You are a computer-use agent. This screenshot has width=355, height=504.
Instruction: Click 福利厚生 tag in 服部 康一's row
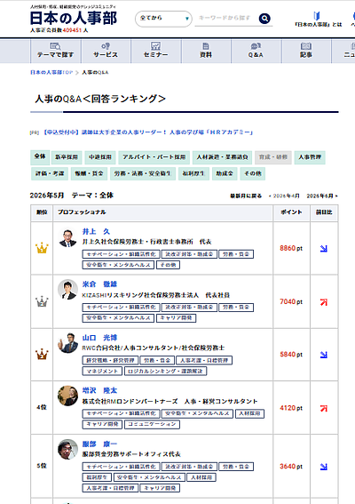(97, 477)
